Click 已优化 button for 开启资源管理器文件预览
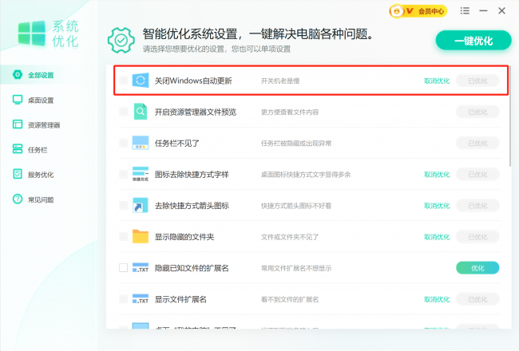This screenshot has width=519, height=351. click(x=477, y=112)
